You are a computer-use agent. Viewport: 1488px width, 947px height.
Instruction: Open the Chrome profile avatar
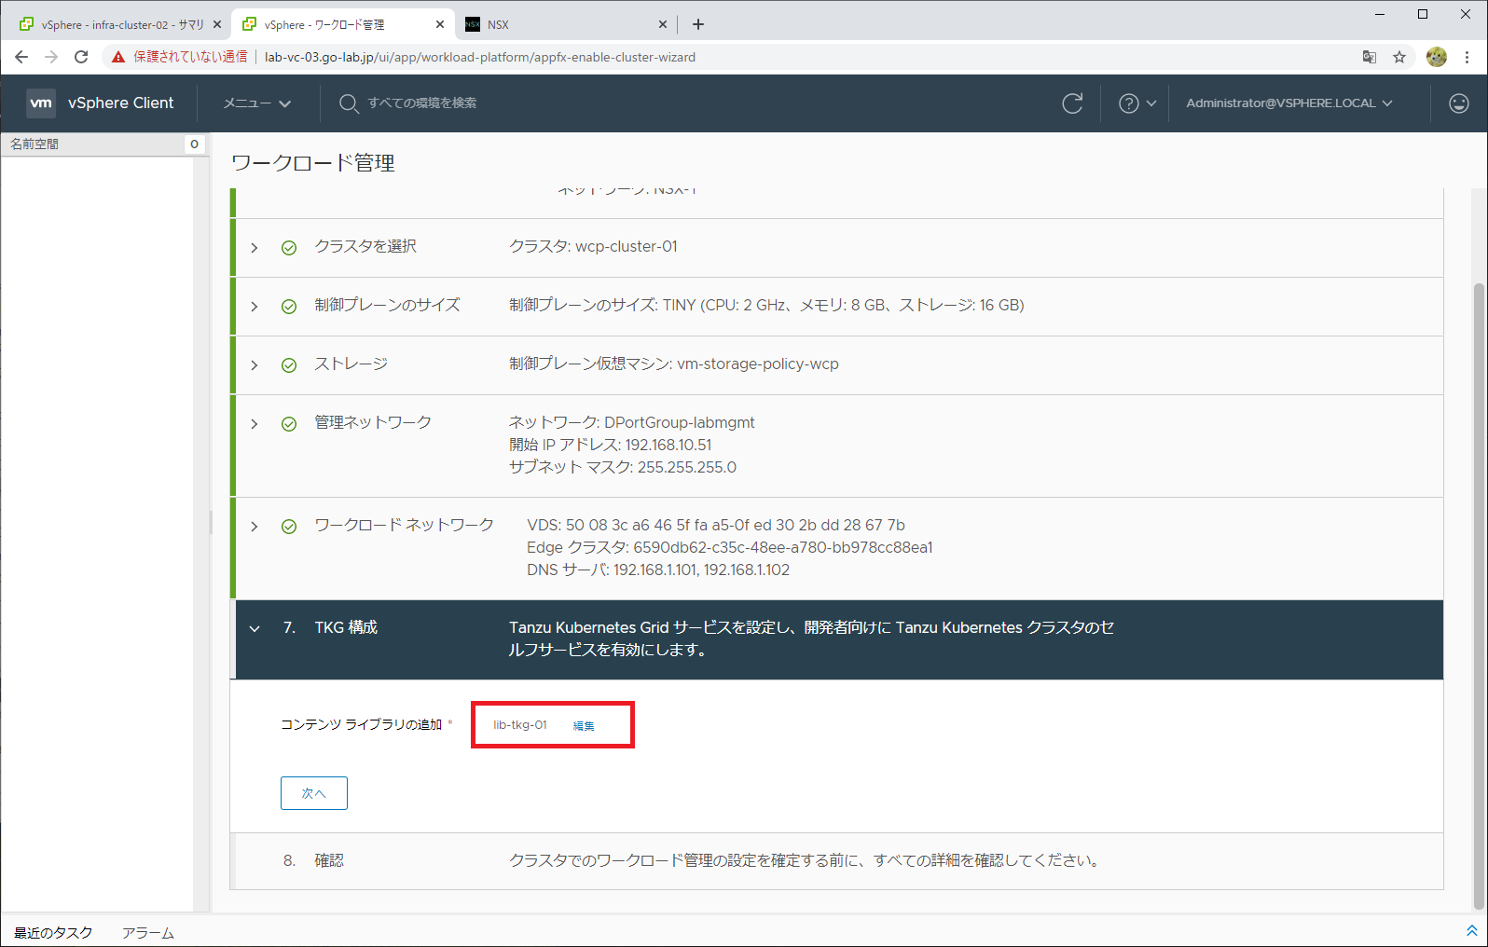1437,57
